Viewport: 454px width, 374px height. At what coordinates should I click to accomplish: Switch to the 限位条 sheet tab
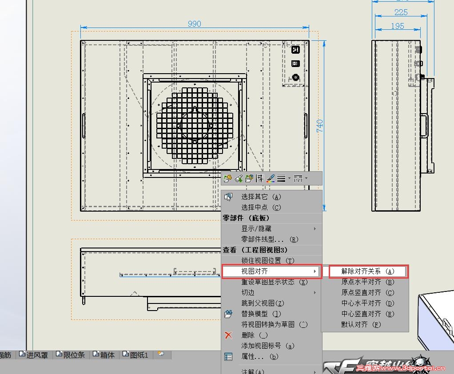click(x=71, y=354)
